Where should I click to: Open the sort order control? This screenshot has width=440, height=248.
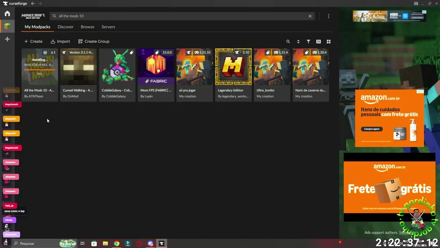[x=298, y=41]
